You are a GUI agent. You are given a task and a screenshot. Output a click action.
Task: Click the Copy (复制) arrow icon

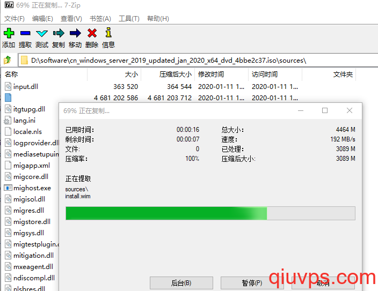click(59, 33)
